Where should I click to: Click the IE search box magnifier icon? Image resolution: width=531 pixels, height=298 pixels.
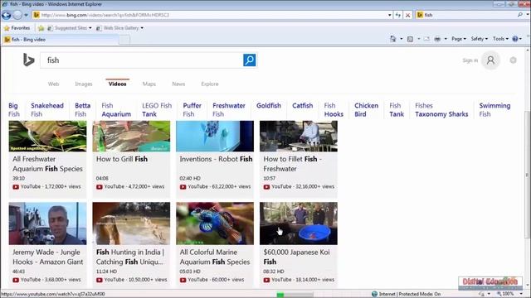coord(520,15)
